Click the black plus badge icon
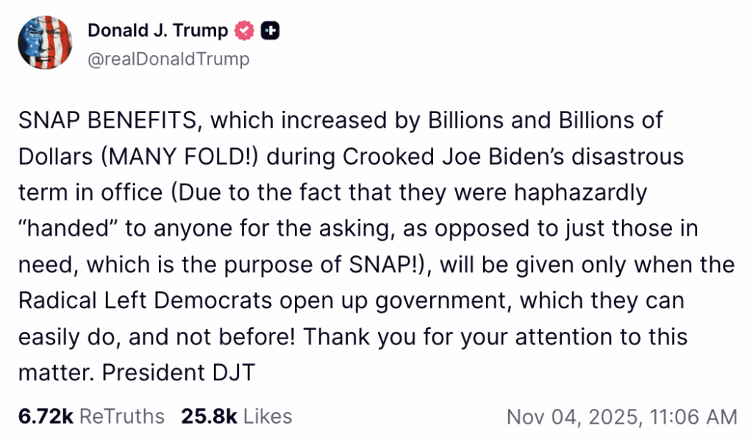 pyautogui.click(x=270, y=31)
